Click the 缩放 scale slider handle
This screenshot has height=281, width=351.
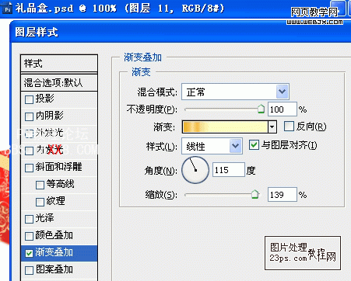[255, 194]
